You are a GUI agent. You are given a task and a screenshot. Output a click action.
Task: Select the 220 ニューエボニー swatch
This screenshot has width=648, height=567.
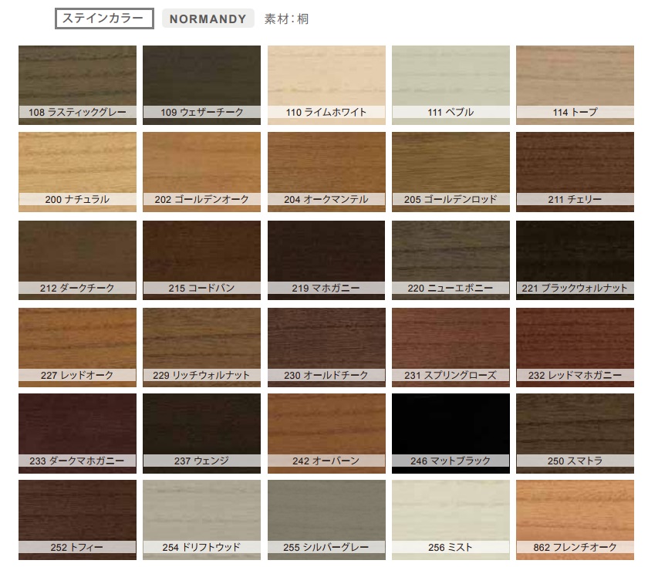pyautogui.click(x=451, y=261)
